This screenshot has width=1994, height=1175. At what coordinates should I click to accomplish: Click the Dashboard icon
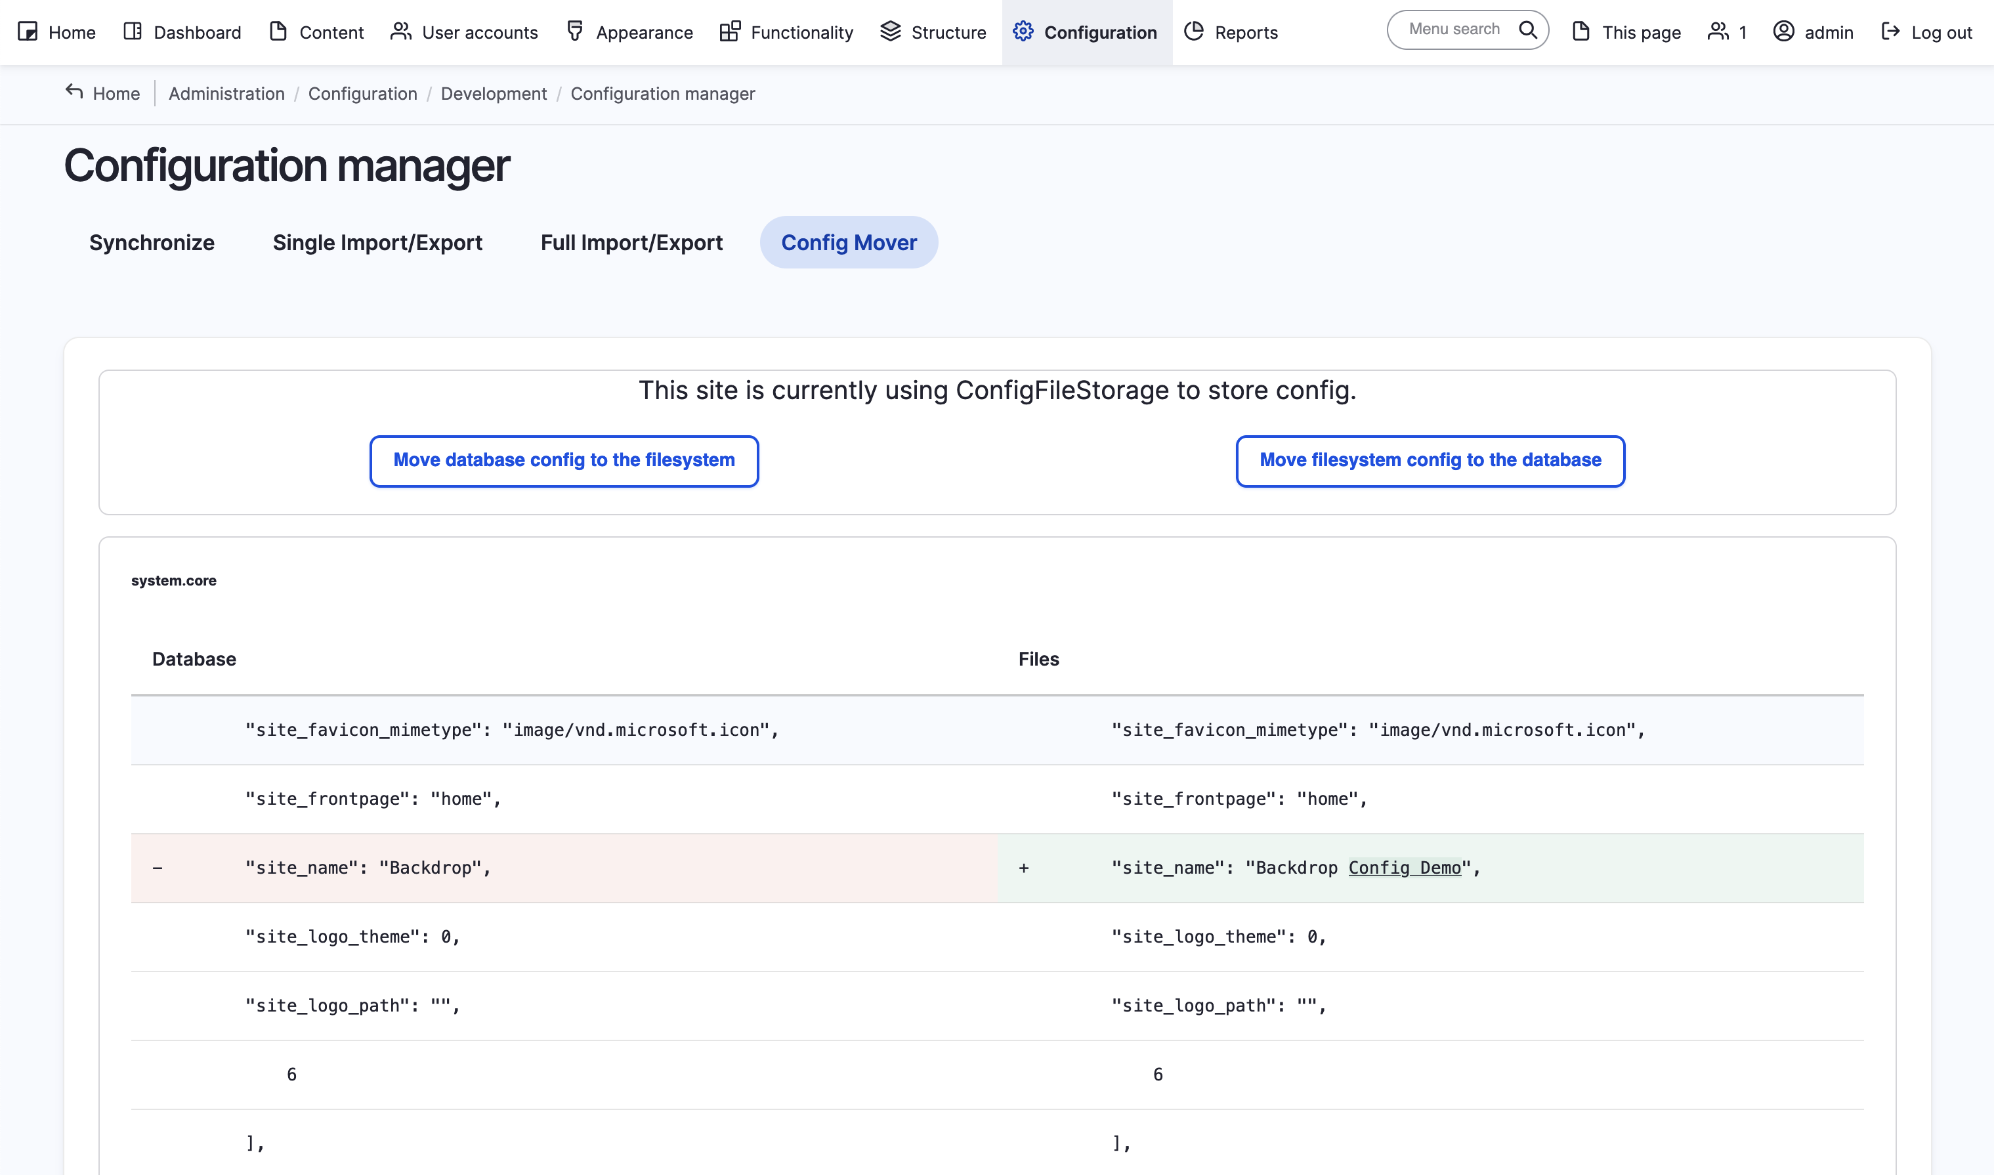[x=133, y=32]
